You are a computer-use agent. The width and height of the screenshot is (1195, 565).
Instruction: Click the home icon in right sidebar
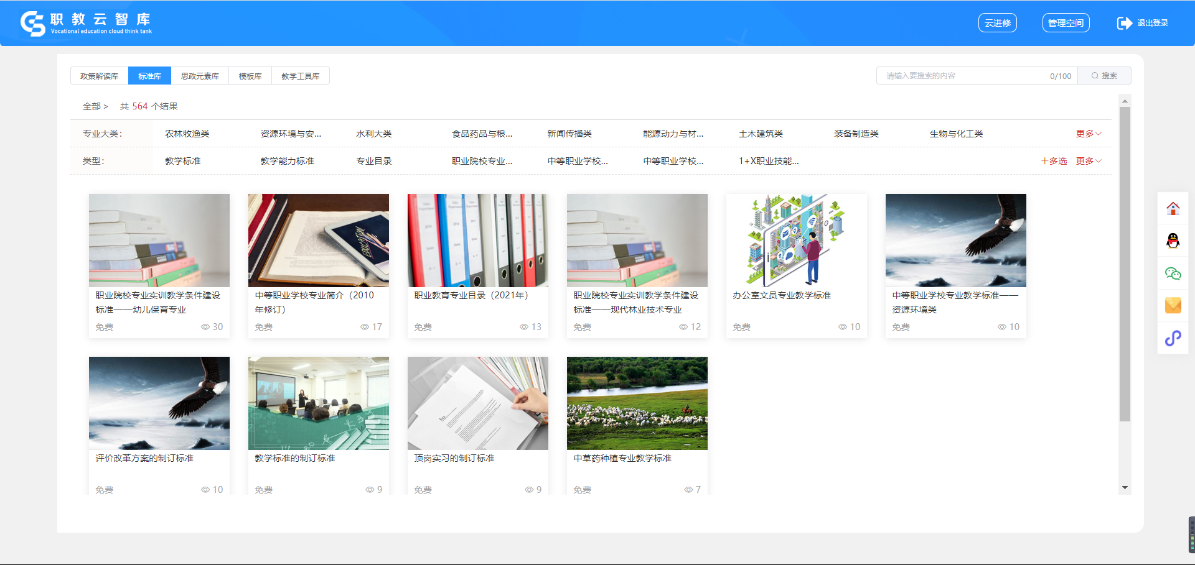click(x=1173, y=208)
